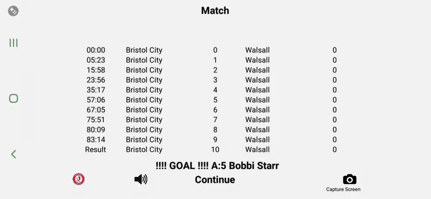Click the Capture Screen label text
431x199 pixels.
343,189
